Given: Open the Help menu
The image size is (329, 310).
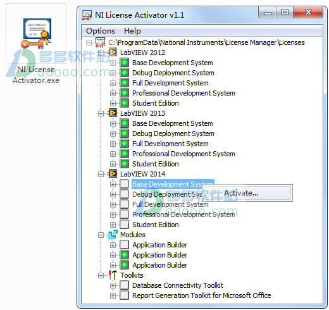Looking at the screenshot, I should [132, 31].
